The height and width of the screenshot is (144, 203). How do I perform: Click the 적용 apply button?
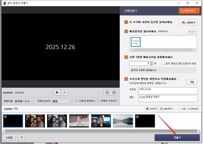point(192,82)
